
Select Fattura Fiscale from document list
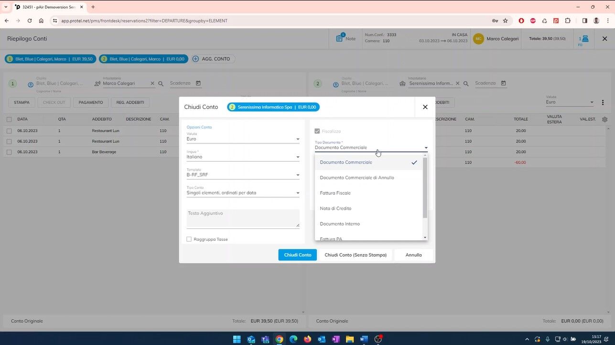(335, 193)
